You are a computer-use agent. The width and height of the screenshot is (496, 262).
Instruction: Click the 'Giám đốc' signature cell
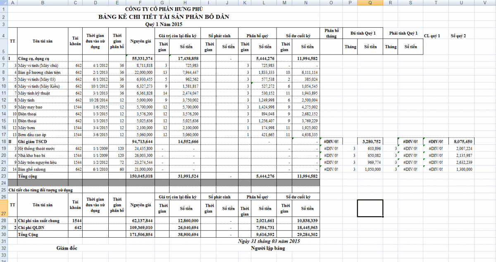pyautogui.click(x=67, y=248)
